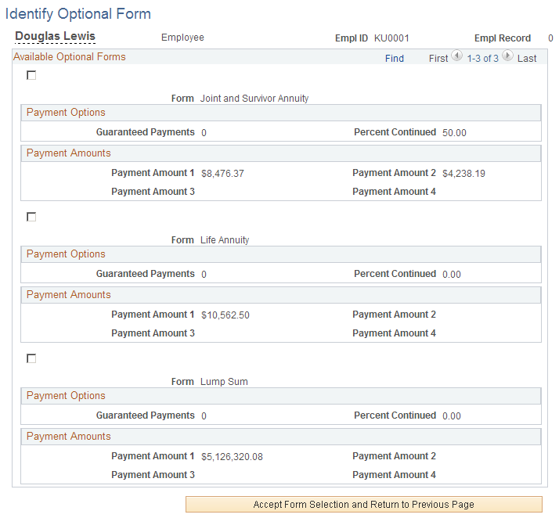
Task: Select the Lump Sum form checkbox
Action: click(31, 358)
